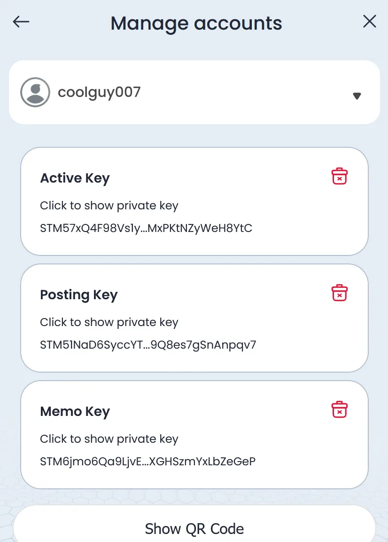This screenshot has width=388, height=542.
Task: Click the Manage accounts title
Action: [196, 24]
